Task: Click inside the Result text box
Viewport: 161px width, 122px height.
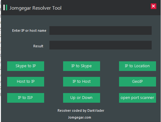Action: [x=100, y=45]
